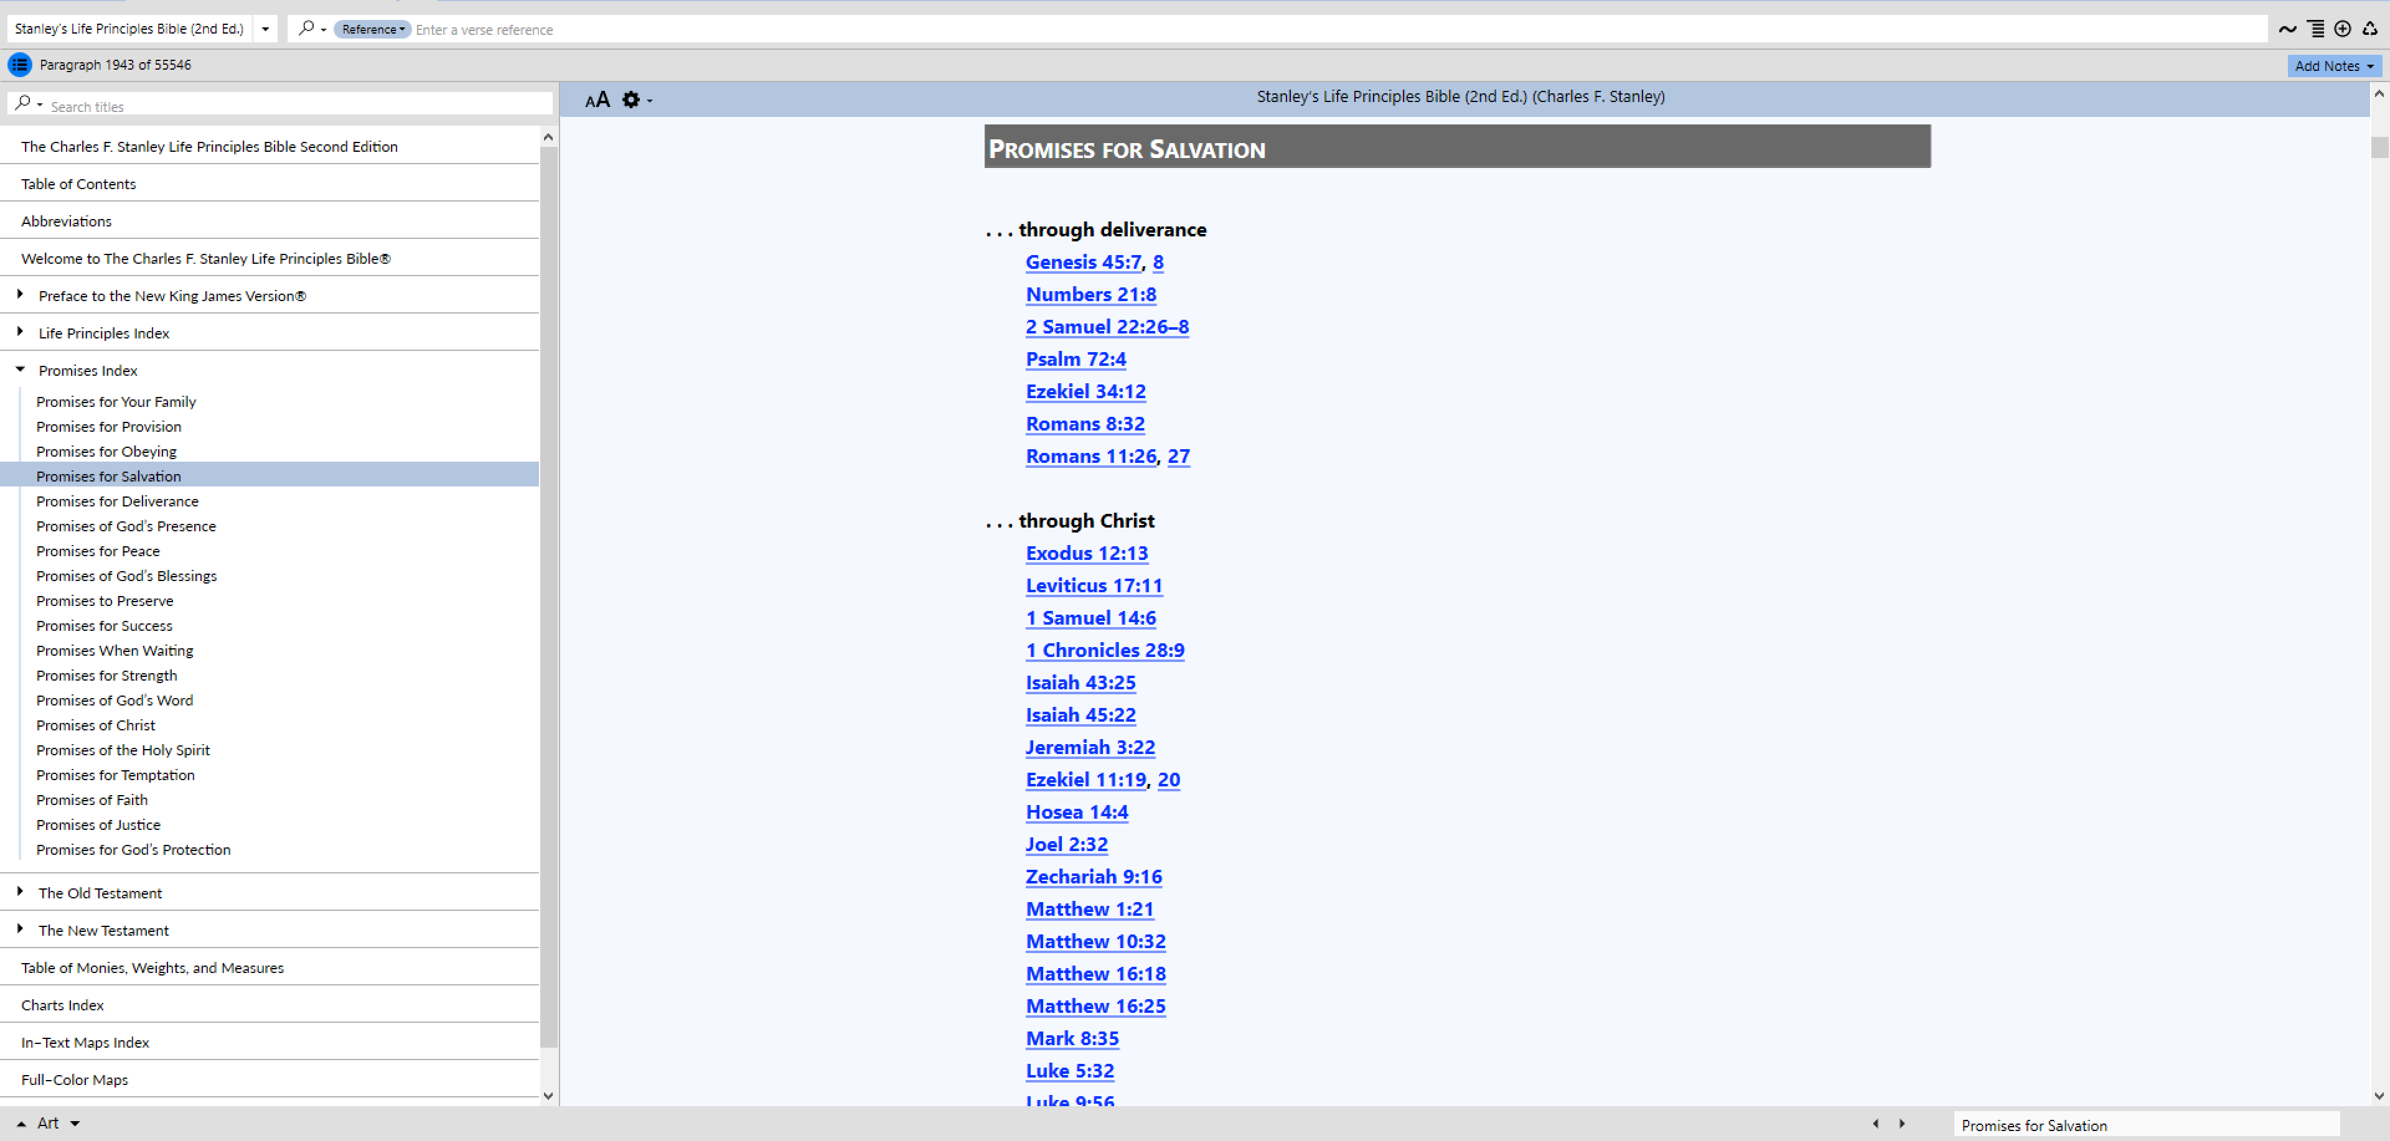The width and height of the screenshot is (2390, 1141).
Task: Open Charts Index in contents
Action: pos(62,1005)
